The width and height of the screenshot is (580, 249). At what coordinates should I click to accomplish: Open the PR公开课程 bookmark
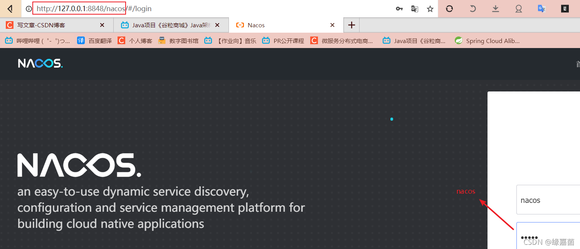pos(283,41)
